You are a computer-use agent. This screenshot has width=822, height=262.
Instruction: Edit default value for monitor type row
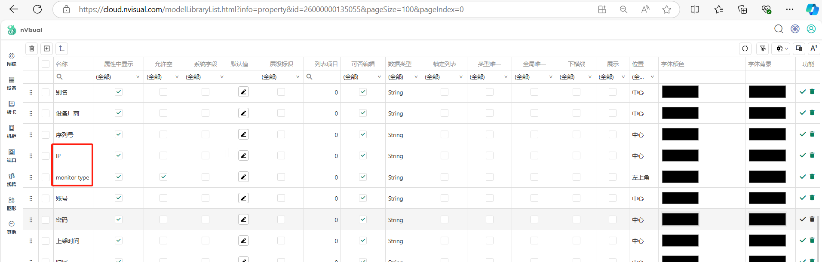243,177
